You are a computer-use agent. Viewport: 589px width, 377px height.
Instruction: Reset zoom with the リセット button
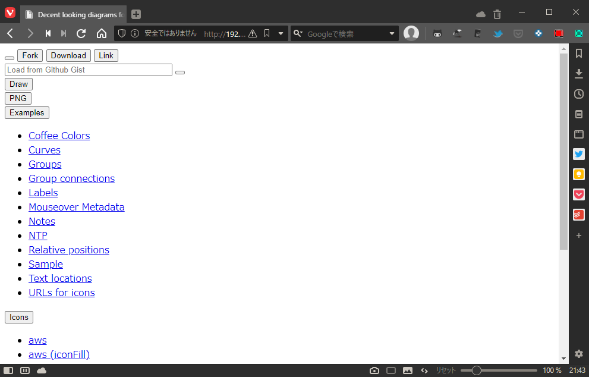tap(446, 370)
